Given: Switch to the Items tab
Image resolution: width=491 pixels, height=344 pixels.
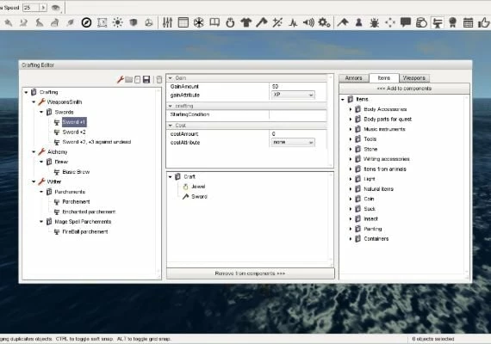Looking at the screenshot, I should pos(384,78).
